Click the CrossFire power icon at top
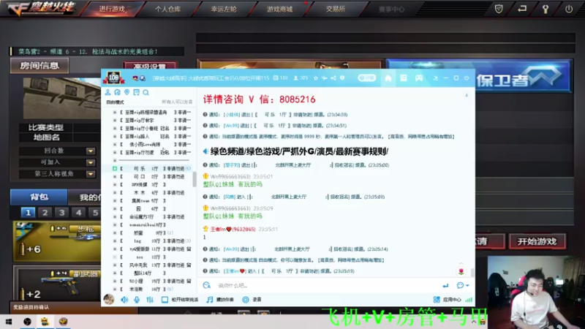This screenshot has height=329, width=585. click(569, 9)
